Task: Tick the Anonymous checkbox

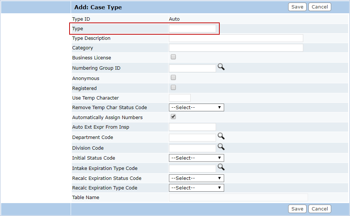Action: (x=173, y=78)
